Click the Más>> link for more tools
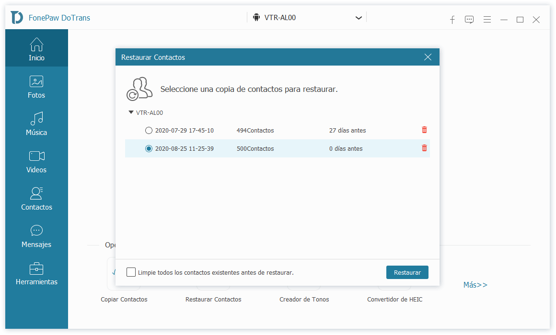 tap(475, 285)
